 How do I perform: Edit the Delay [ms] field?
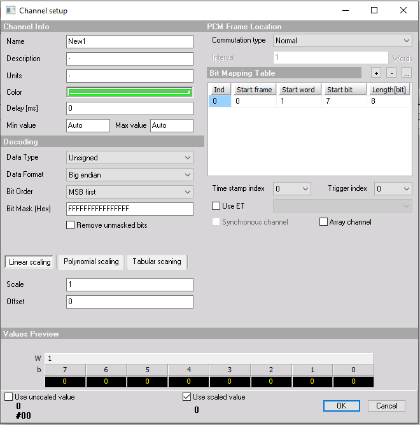click(130, 108)
